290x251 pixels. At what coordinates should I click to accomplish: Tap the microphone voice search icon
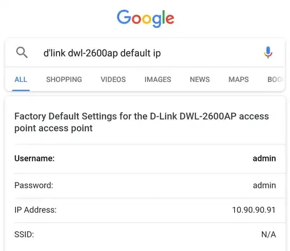[x=268, y=52]
